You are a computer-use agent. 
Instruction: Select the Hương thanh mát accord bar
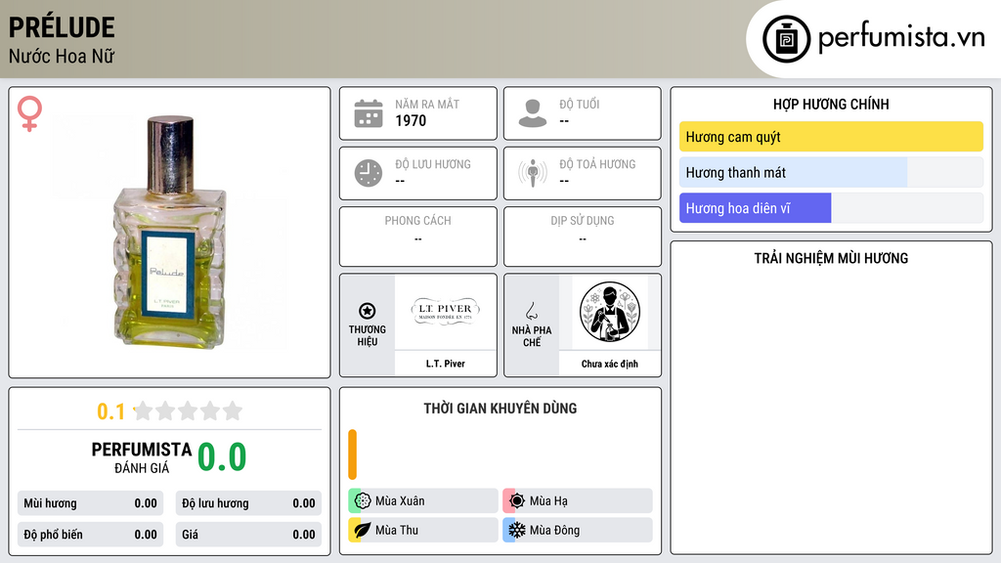tap(831, 172)
